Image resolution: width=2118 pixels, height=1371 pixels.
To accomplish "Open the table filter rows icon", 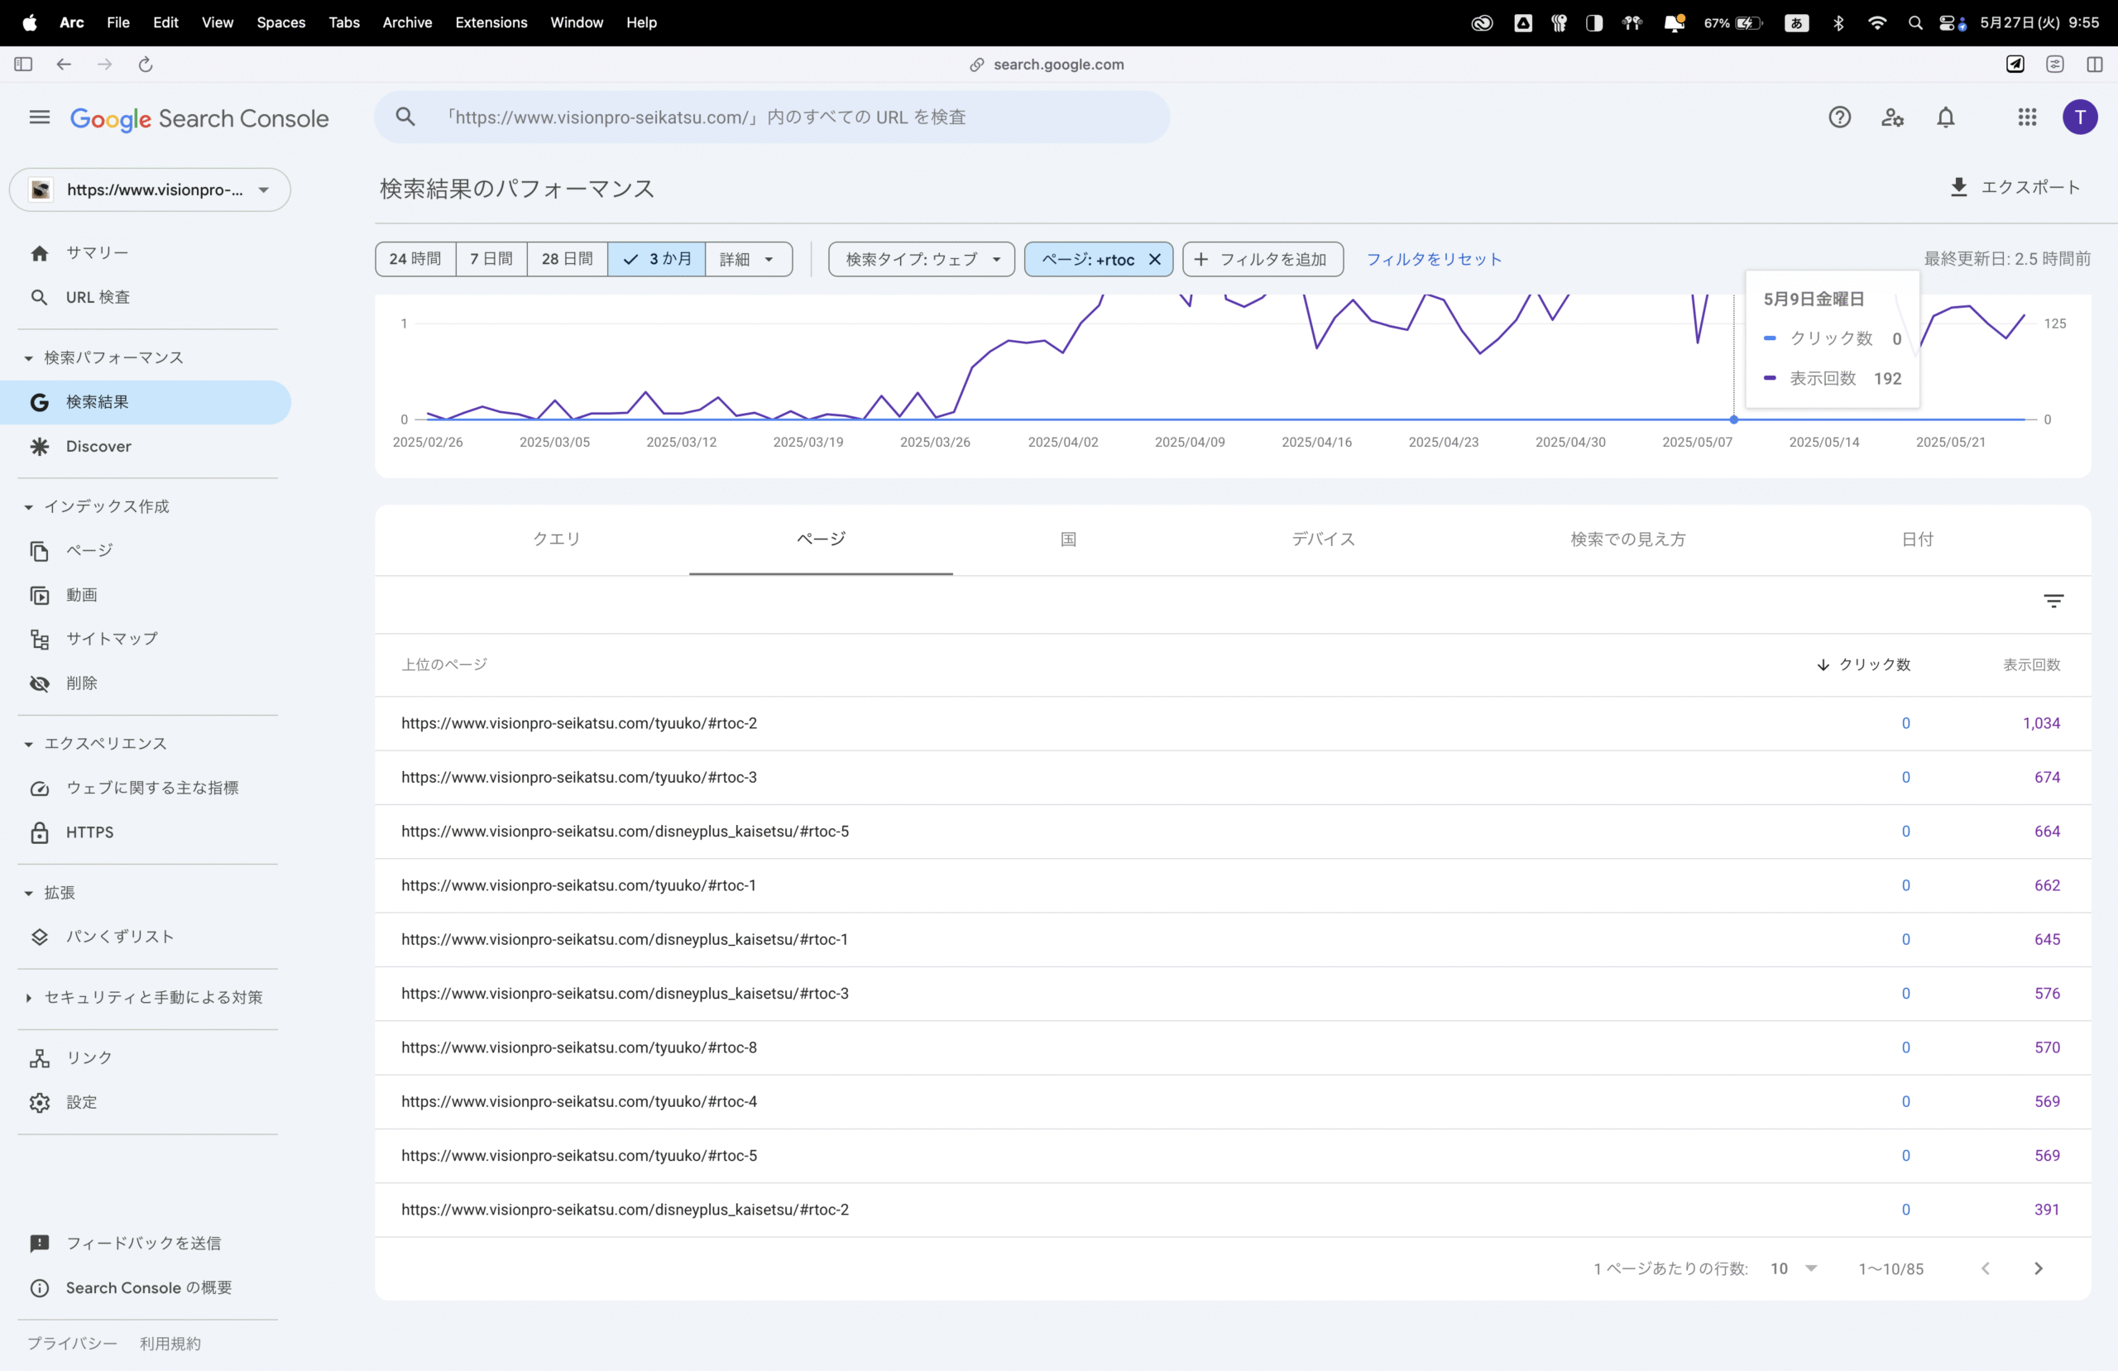I will pyautogui.click(x=2053, y=602).
